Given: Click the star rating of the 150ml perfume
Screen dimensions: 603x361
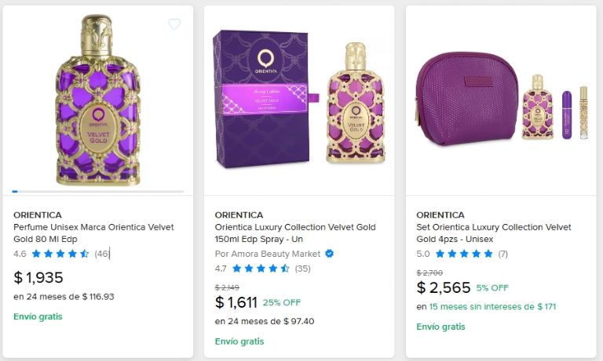Looking at the screenshot, I should [261, 269].
